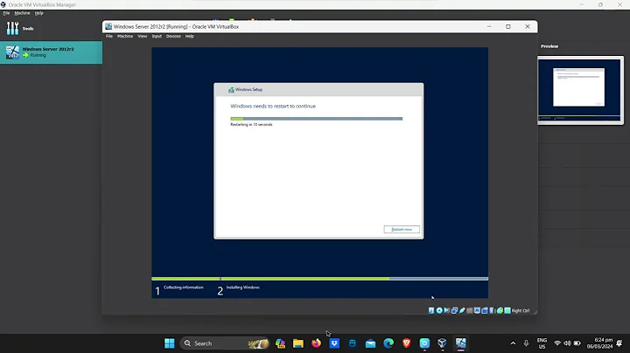
Task: Open Devices menu in the VM window
Action: (x=173, y=36)
